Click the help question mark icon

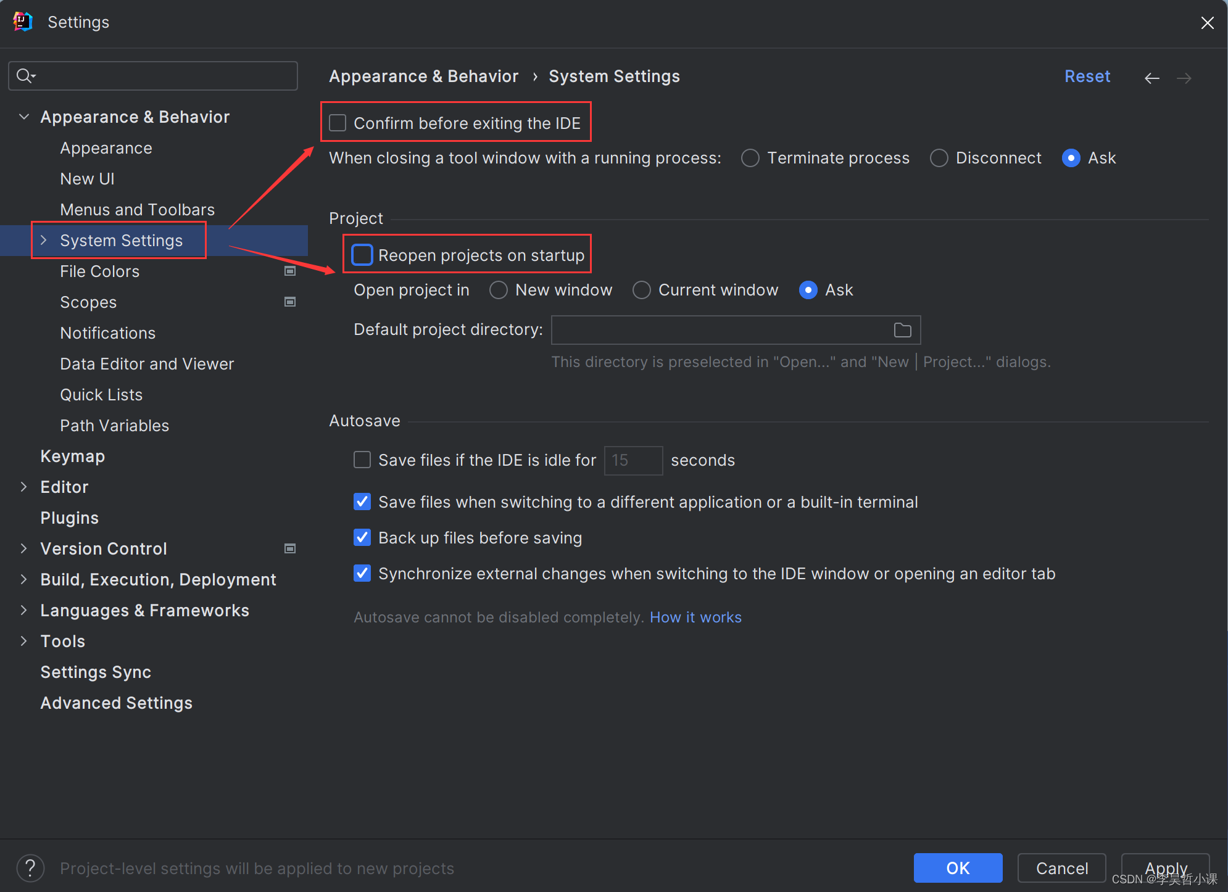tap(30, 868)
